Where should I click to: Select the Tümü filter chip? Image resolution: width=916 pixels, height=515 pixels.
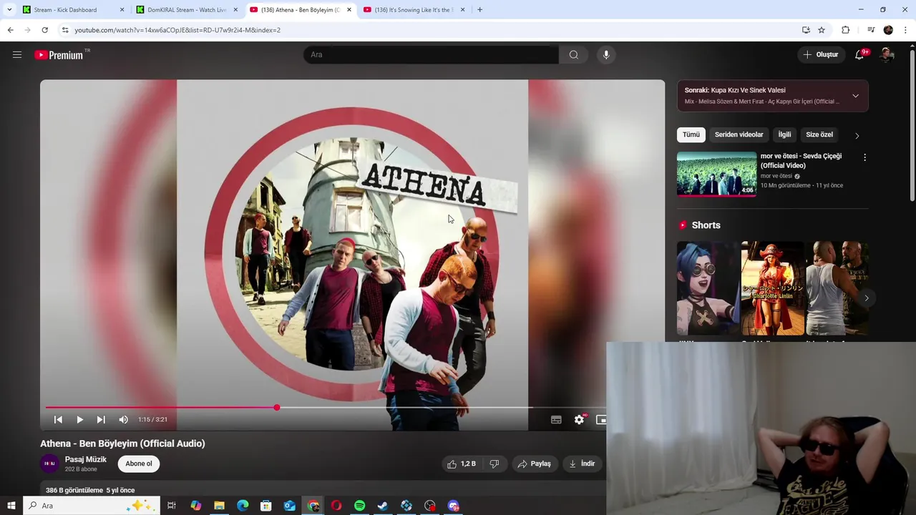click(x=691, y=134)
